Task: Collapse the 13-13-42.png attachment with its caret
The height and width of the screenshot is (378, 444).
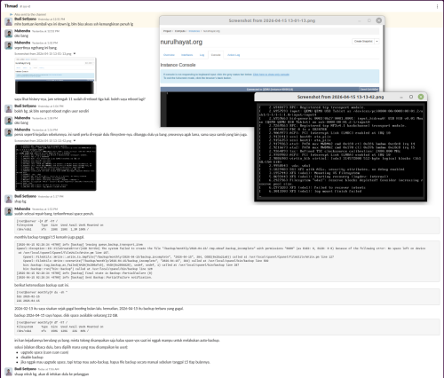Action: pyautogui.click(x=75, y=141)
